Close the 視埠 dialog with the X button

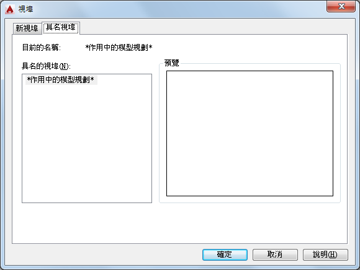[x=341, y=6]
